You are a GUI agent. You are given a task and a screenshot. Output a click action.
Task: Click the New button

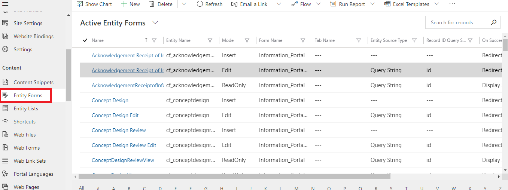click(x=130, y=4)
